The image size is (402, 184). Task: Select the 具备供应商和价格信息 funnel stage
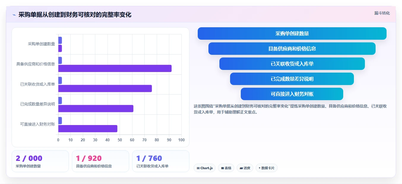292,49
